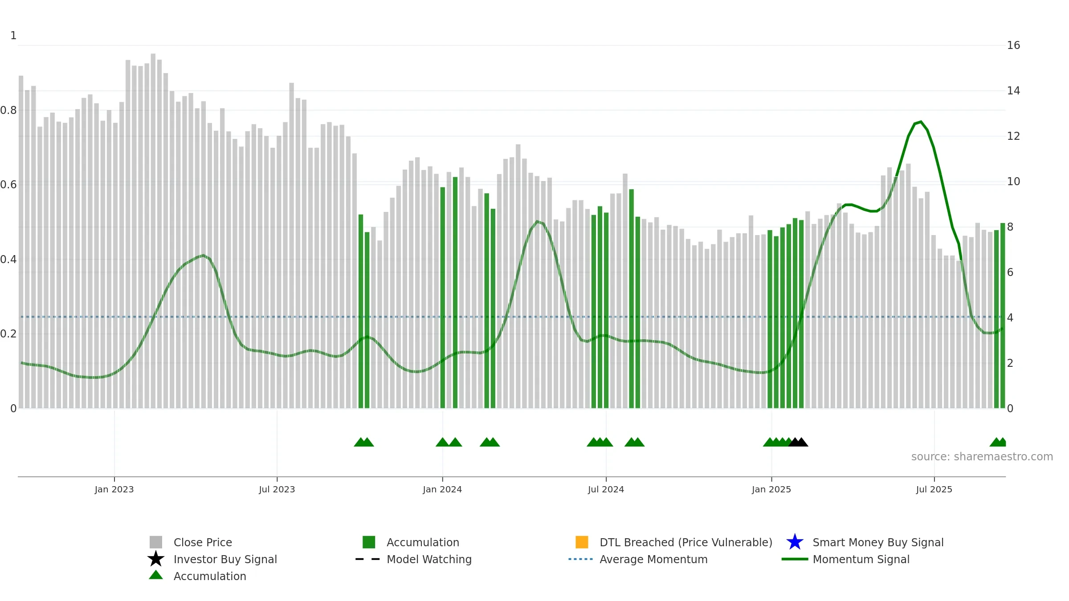Click the Average Momentum legend text
Viewport: 1069px width, 601px height.
point(653,559)
